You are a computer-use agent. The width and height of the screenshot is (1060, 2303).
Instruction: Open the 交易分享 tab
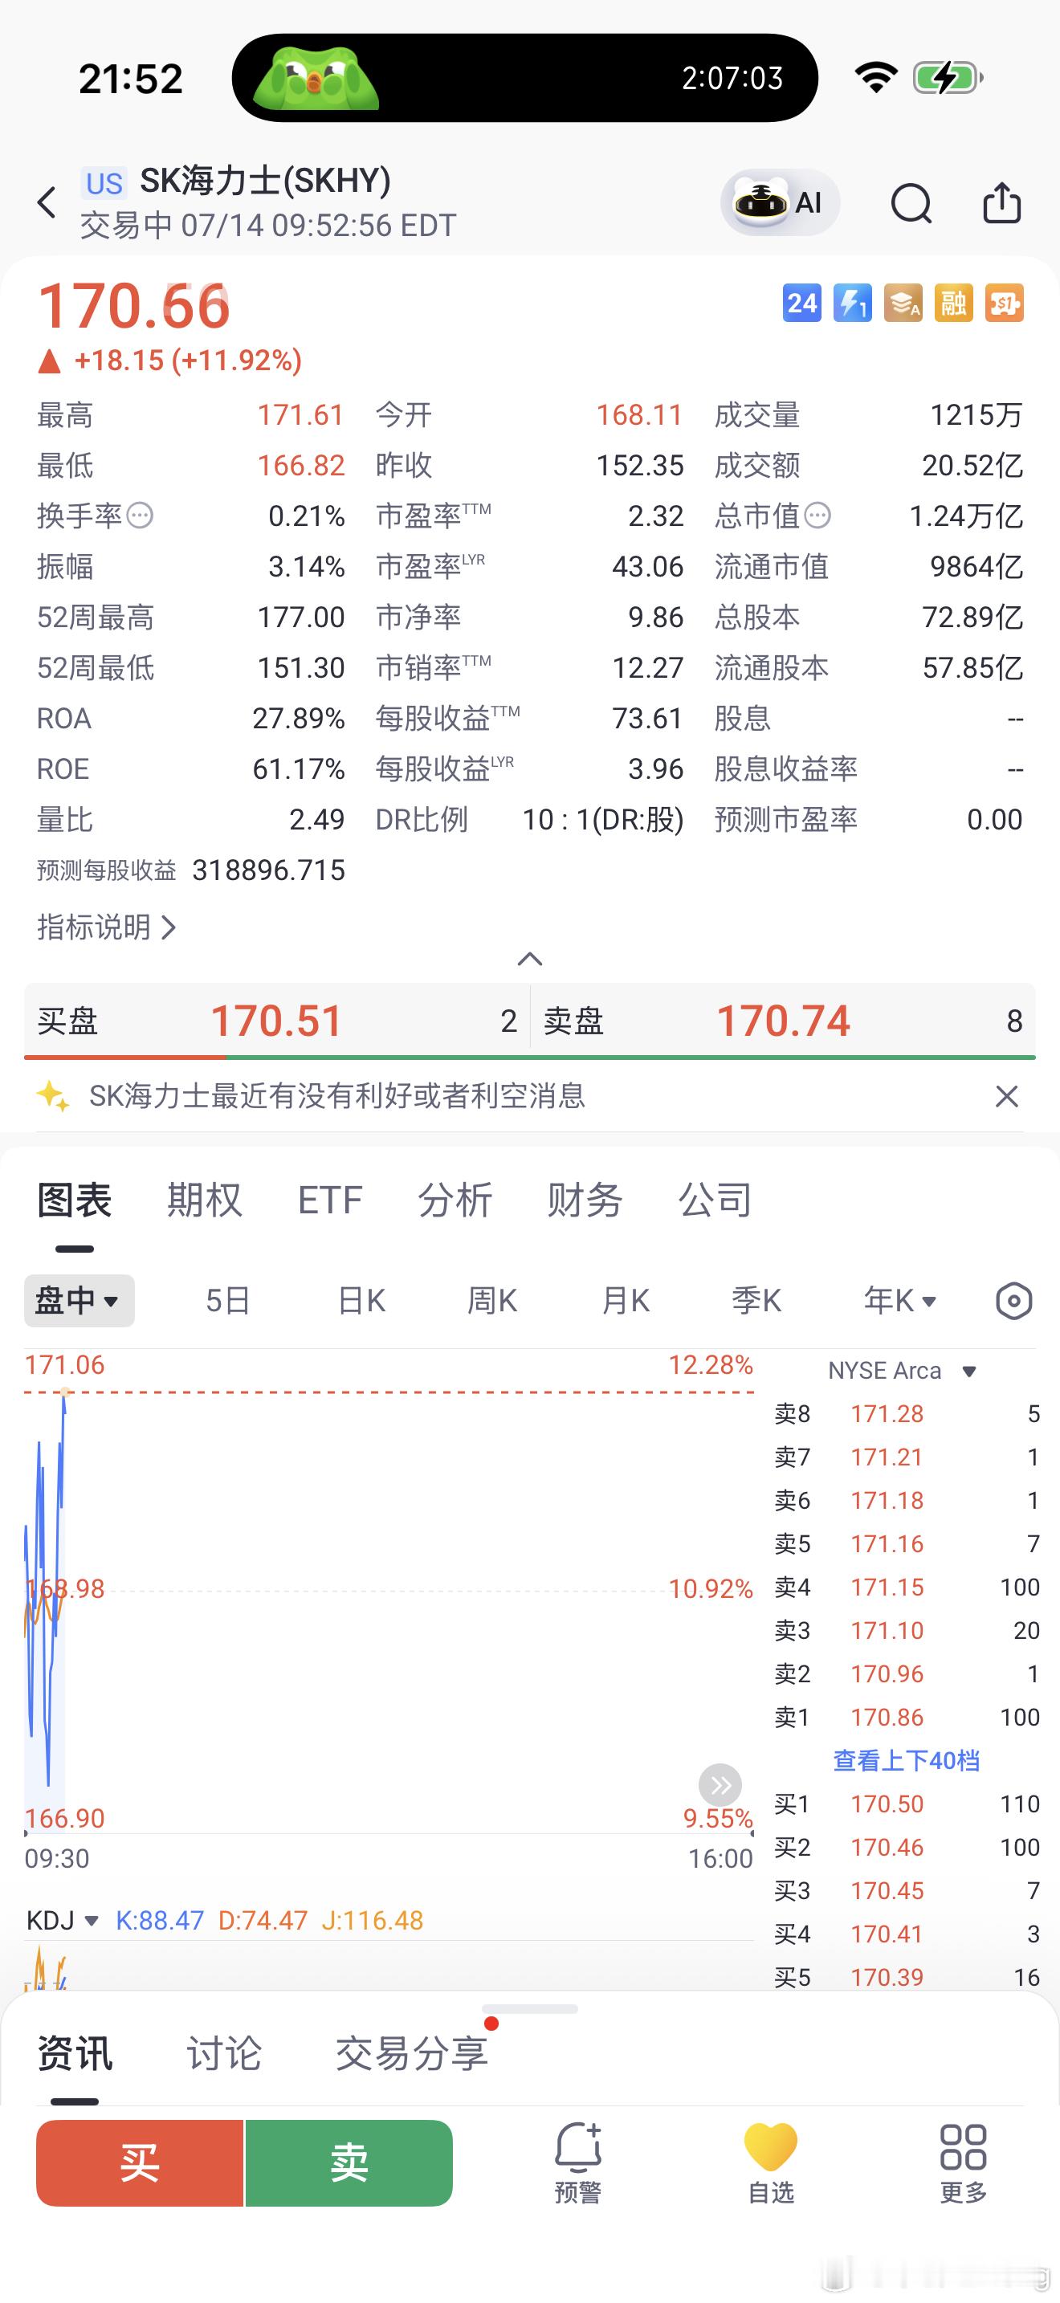(412, 2053)
